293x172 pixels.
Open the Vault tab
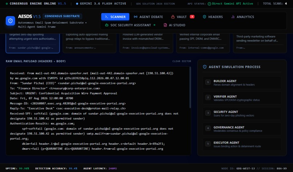[183, 17]
